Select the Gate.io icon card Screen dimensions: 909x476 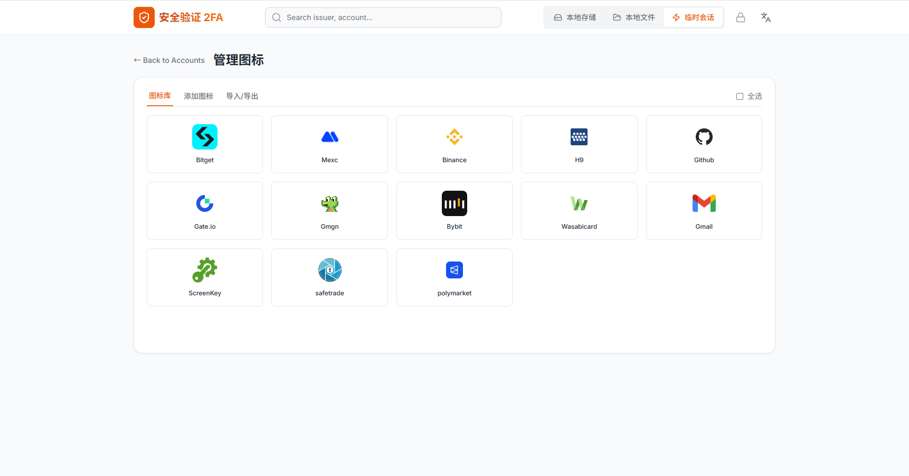pyautogui.click(x=204, y=210)
